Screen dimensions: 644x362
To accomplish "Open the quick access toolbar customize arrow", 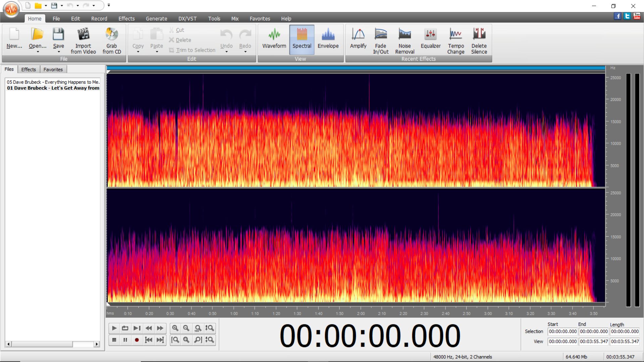I will click(109, 5).
